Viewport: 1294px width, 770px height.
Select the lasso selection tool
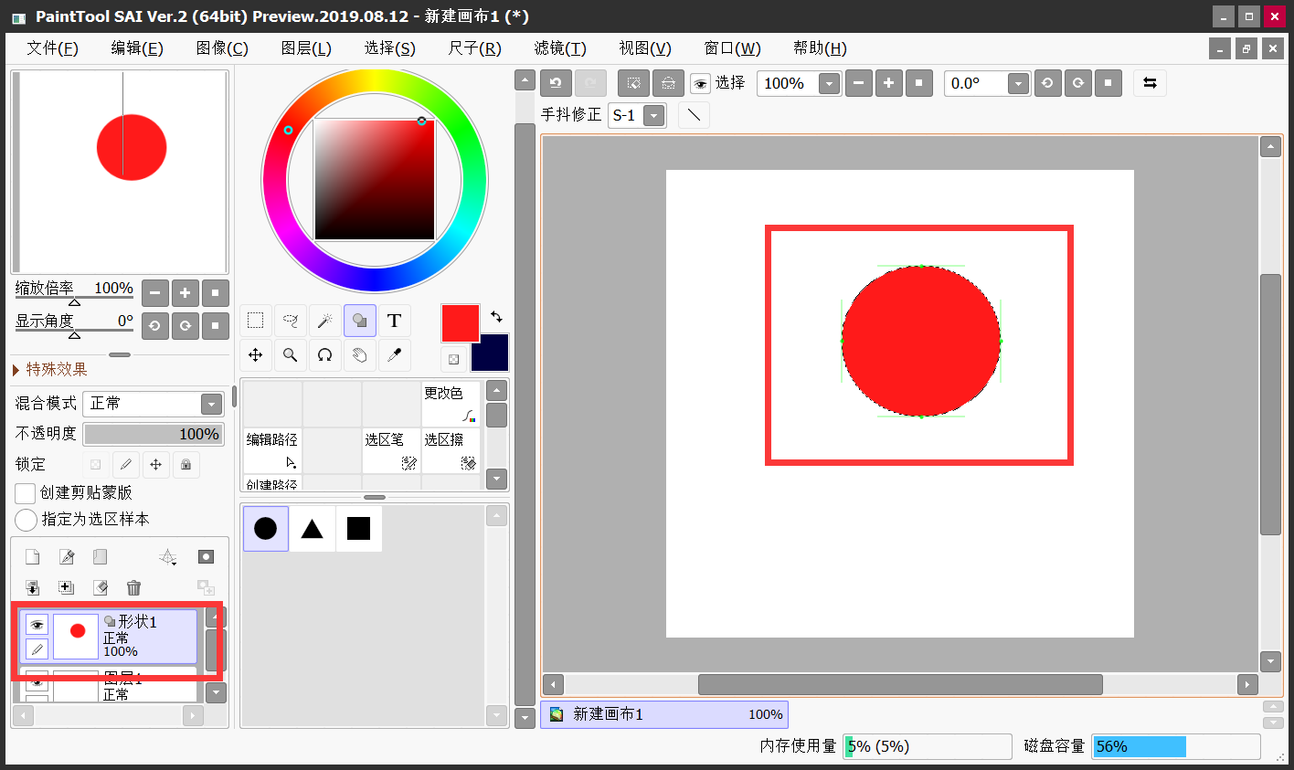pyautogui.click(x=290, y=321)
